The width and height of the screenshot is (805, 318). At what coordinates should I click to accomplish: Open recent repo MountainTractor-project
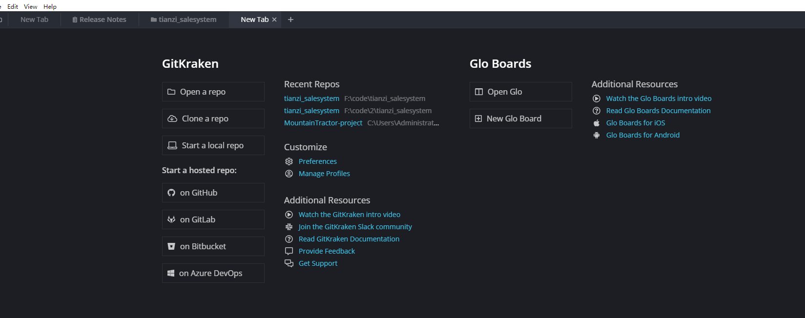pos(323,123)
